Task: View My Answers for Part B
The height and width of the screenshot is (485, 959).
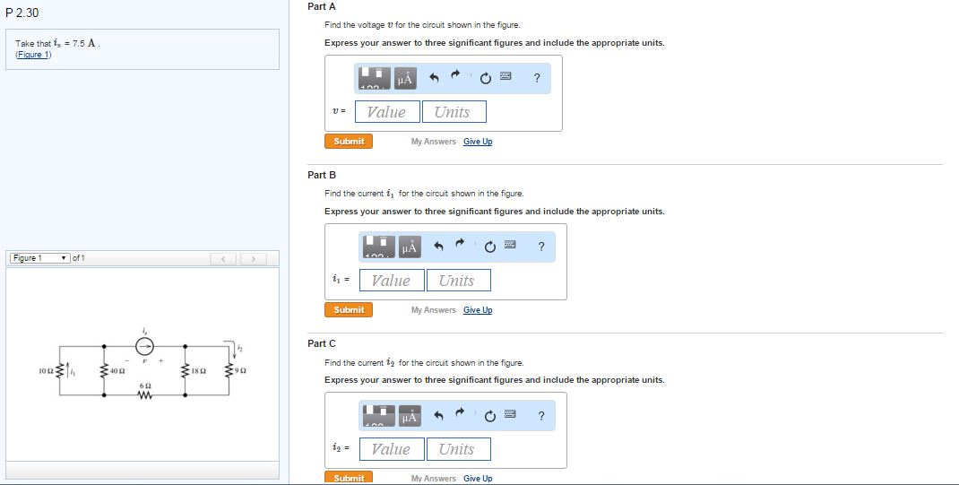Action: tap(434, 310)
